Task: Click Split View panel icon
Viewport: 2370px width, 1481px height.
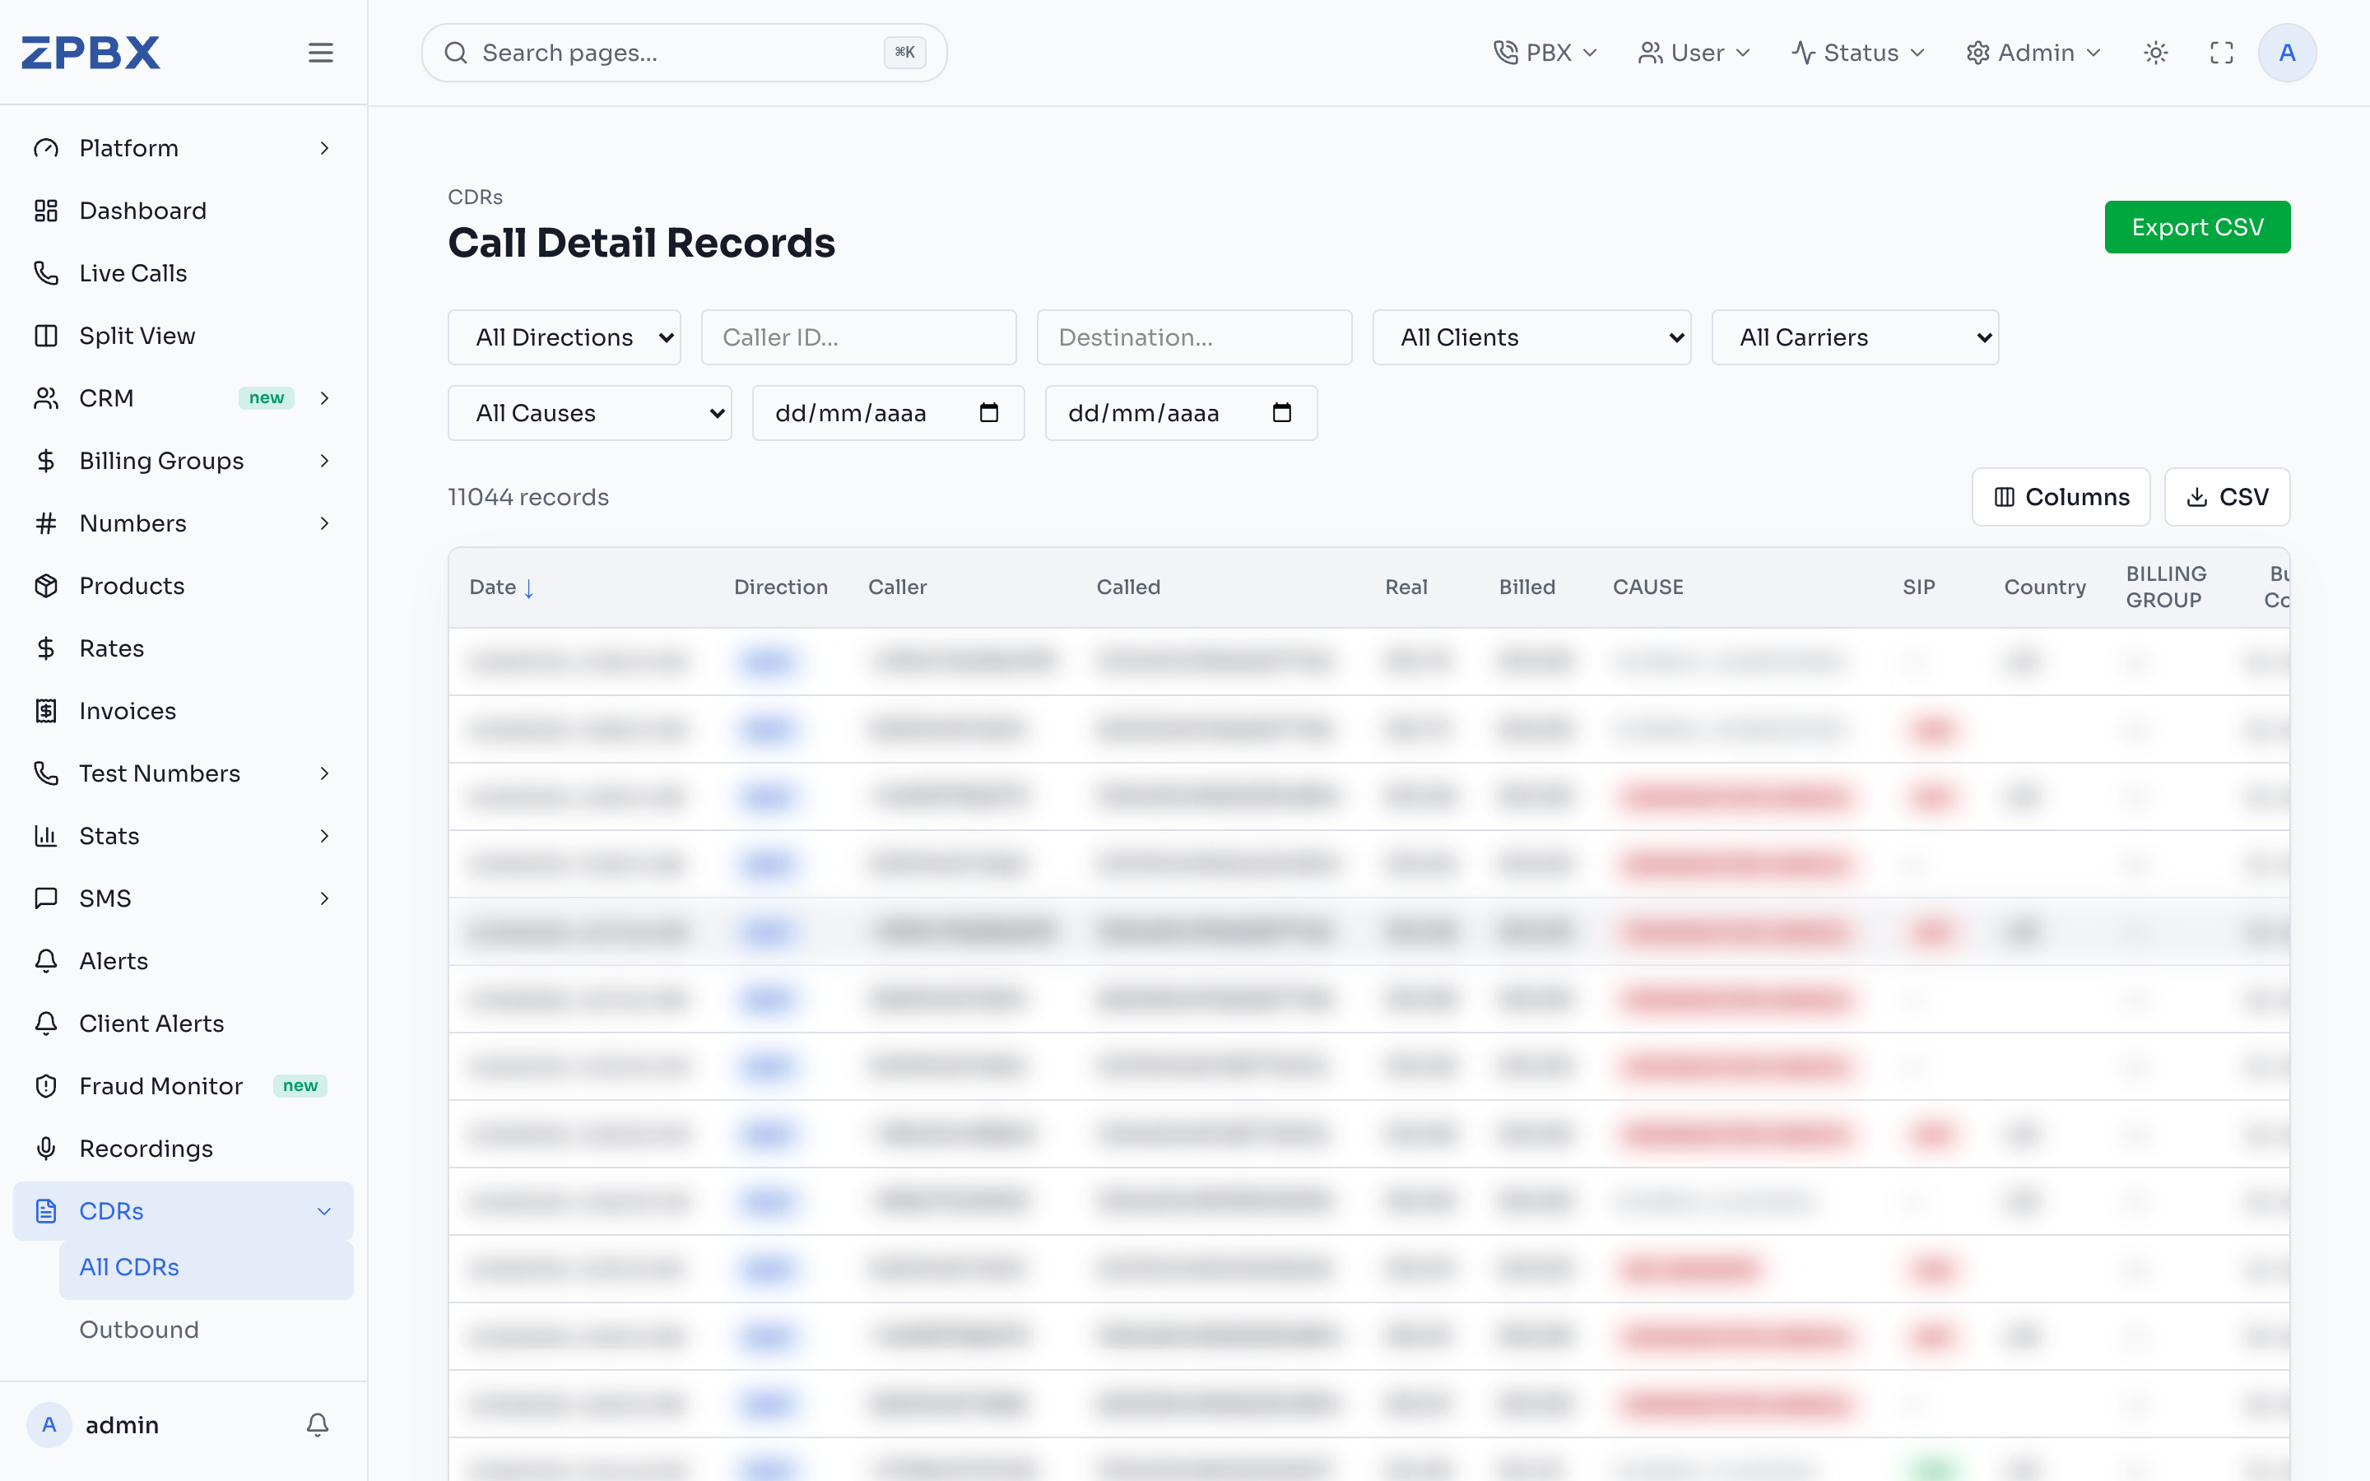Action: 46,336
